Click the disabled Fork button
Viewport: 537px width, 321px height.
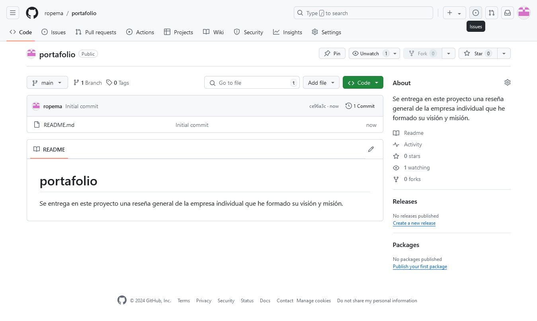[422, 53]
